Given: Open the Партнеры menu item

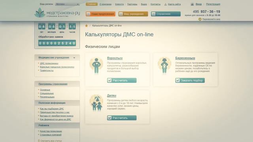Looking at the screenshot, I should [132, 4].
